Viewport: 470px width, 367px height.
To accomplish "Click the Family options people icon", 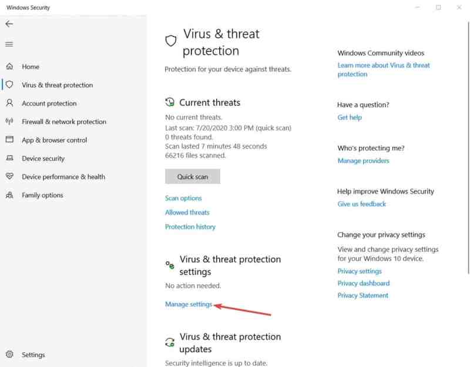I will tap(9, 195).
